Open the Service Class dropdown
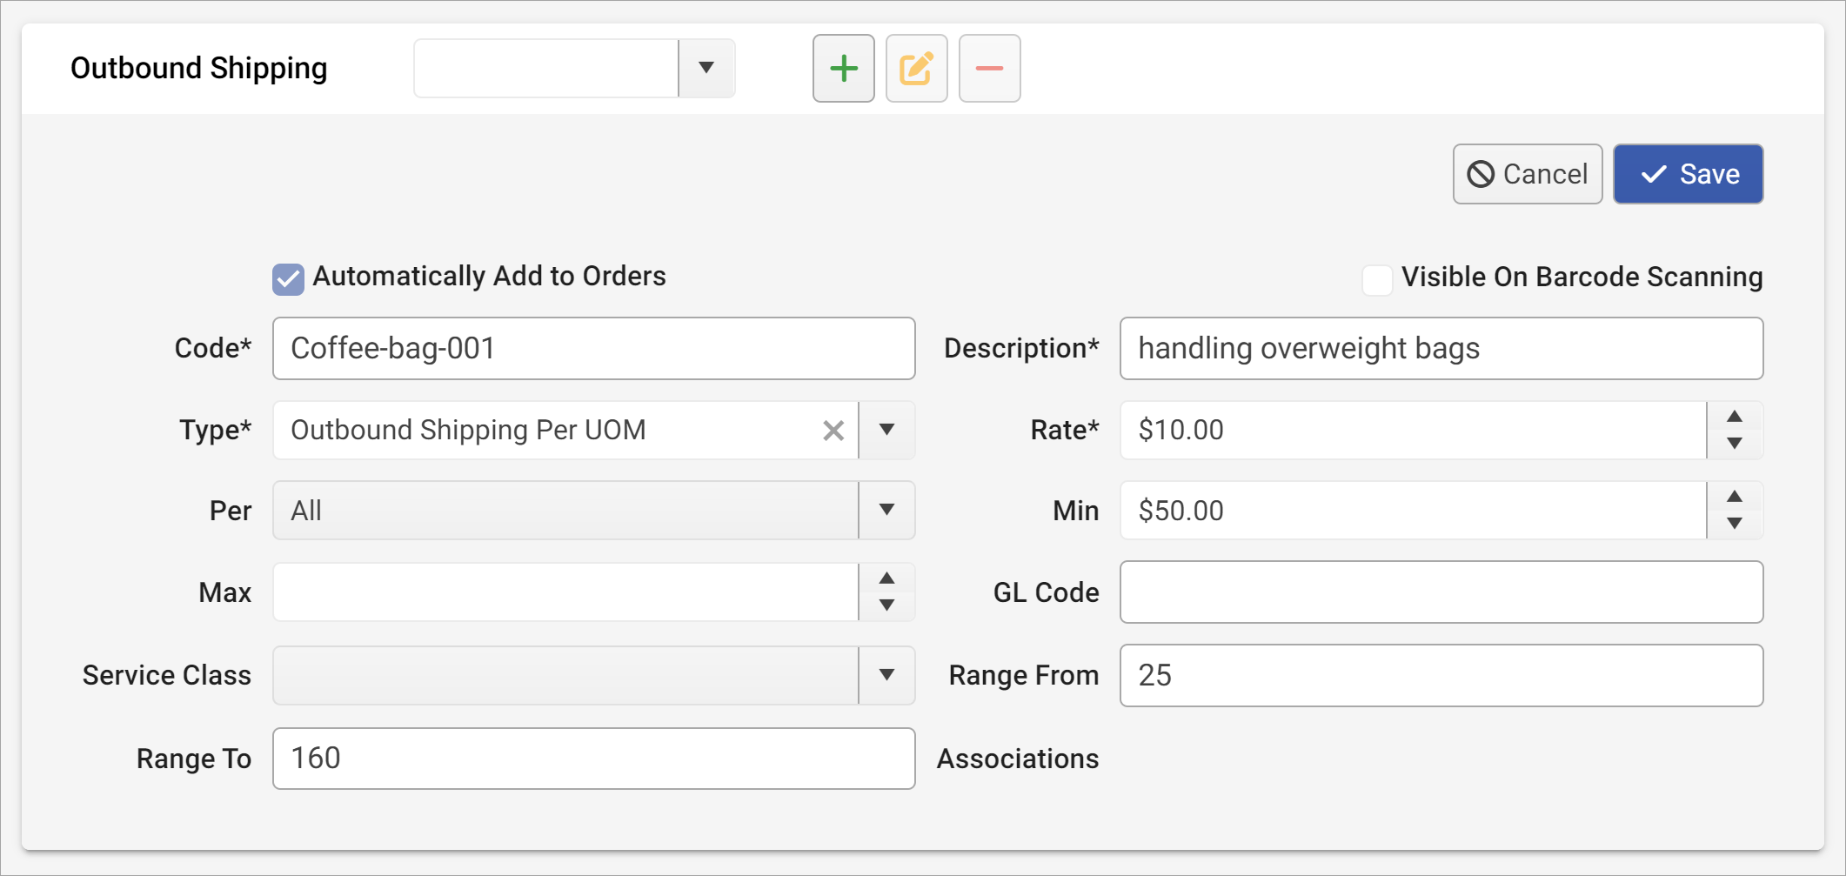Viewport: 1846px width, 876px height. click(x=886, y=674)
